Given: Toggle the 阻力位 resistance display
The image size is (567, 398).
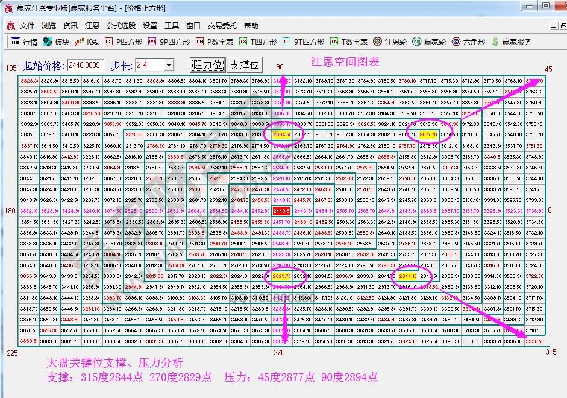Looking at the screenshot, I should 207,65.
